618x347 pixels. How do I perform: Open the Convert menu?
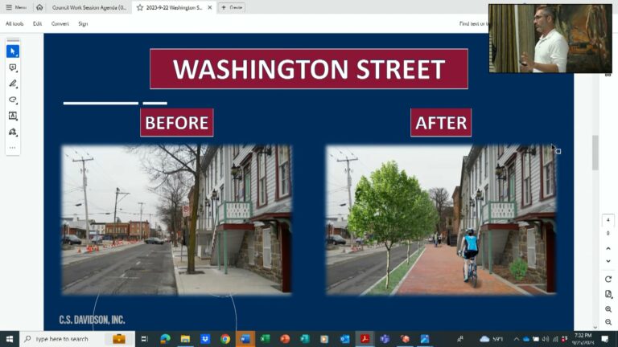pos(60,24)
